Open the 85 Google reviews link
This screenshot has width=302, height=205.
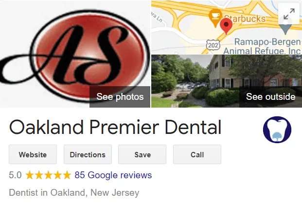point(113,175)
